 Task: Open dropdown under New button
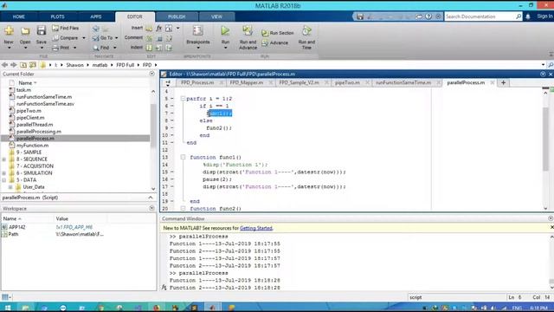[9, 49]
